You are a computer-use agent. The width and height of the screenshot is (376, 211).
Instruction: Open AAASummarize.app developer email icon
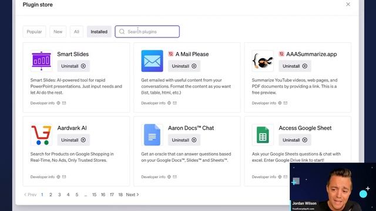pyautogui.click(x=286, y=103)
